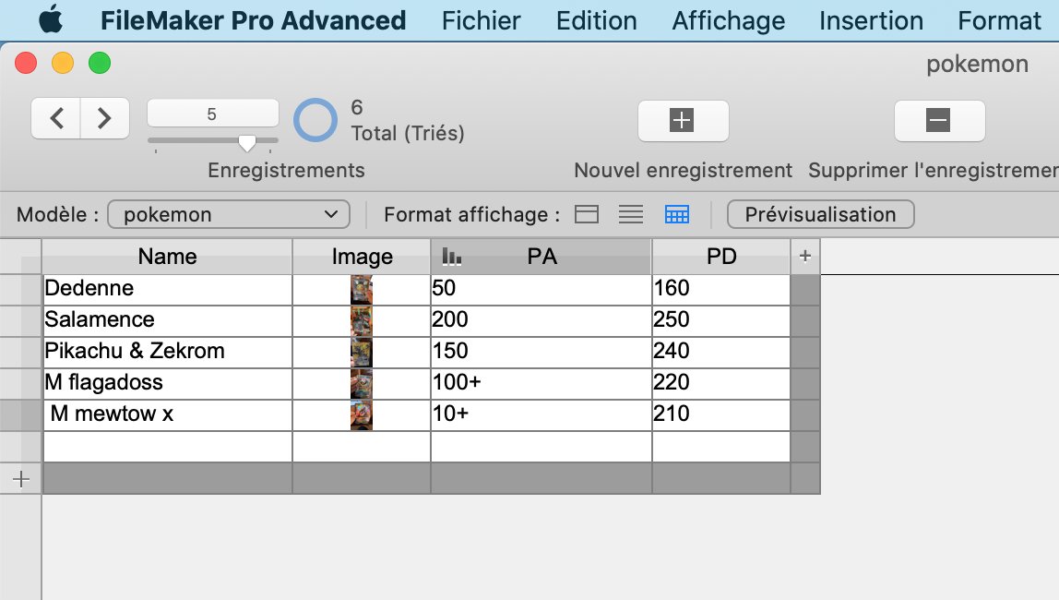Switch to Table view icon
Viewport: 1059px width, 600px height.
677,214
